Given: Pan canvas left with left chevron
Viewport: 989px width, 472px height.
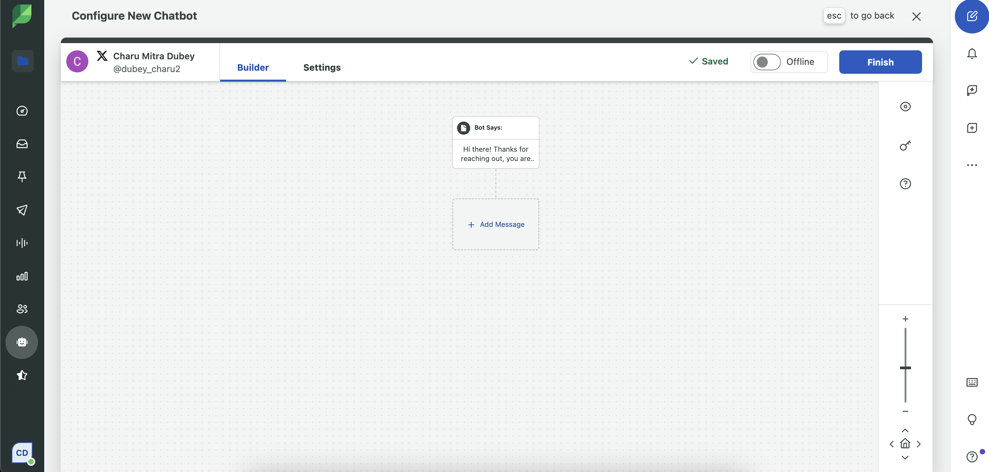Looking at the screenshot, I should 891,444.
